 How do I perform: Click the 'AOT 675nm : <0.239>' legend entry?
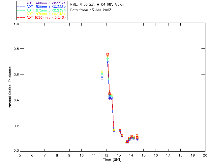coord(42,10)
